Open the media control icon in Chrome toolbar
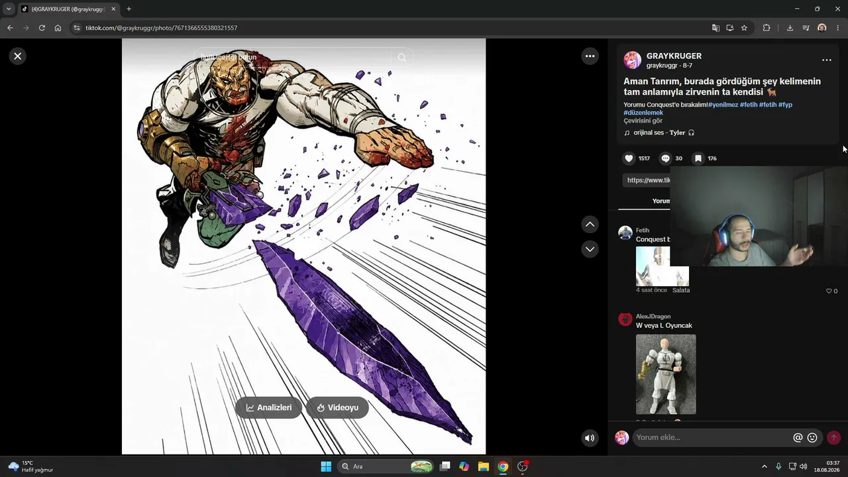The width and height of the screenshot is (848, 477). [806, 28]
